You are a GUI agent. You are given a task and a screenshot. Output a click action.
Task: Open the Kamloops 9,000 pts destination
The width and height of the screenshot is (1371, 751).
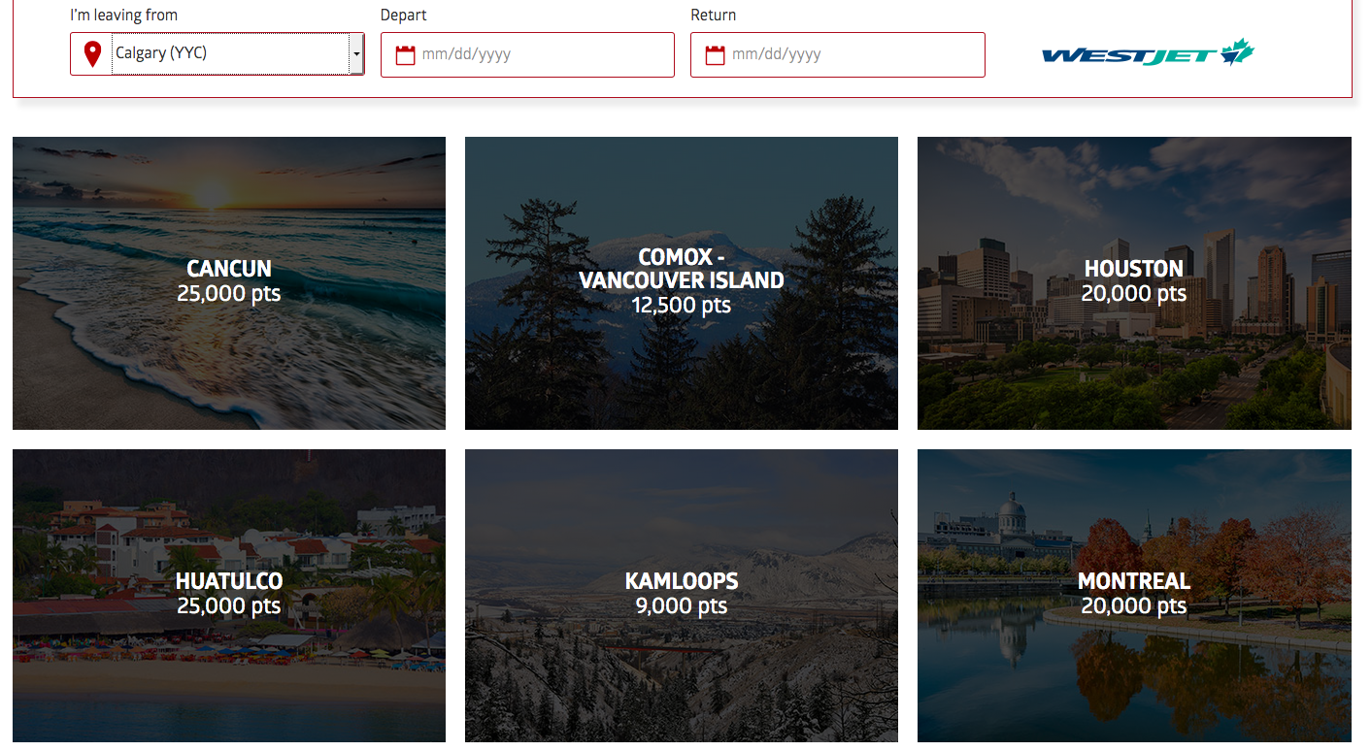[x=682, y=595]
